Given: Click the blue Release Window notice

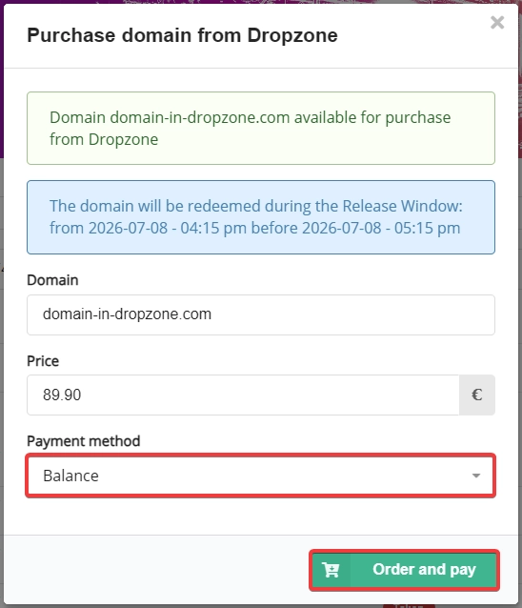Looking at the screenshot, I should tap(261, 217).
